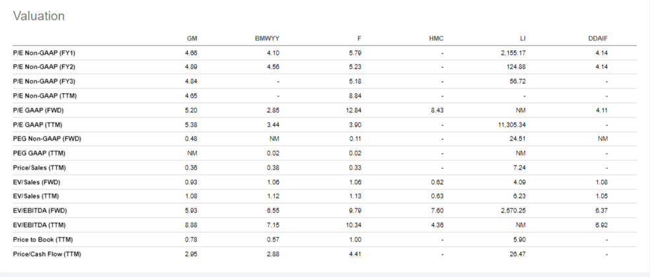The width and height of the screenshot is (650, 277).
Task: Click F's EV/EBITDA TTM value 10.34
Action: (353, 225)
